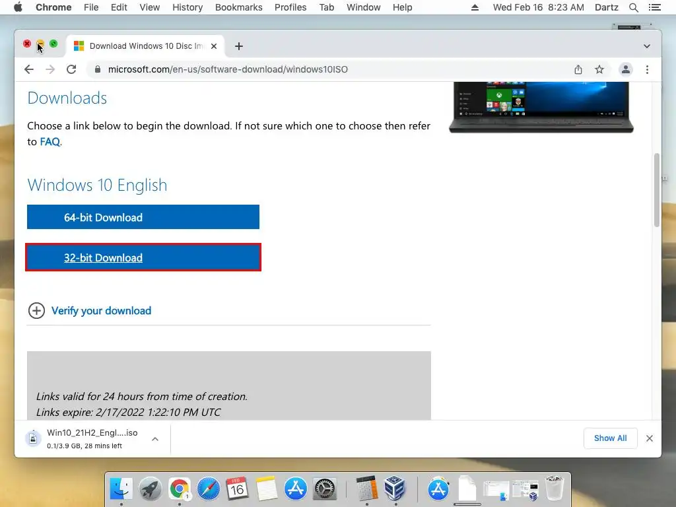Open Calendar from the Dock
Screen dimensions: 676x507
coord(237,489)
